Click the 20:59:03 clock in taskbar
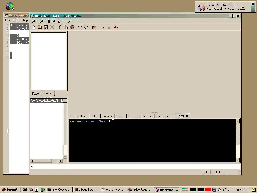Viewport: 257px width, 193px height. (x=241, y=190)
